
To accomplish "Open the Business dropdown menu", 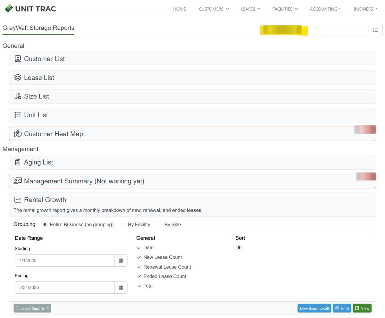I will click(x=365, y=9).
